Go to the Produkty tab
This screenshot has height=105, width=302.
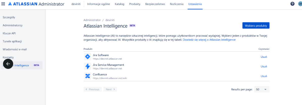135,4
